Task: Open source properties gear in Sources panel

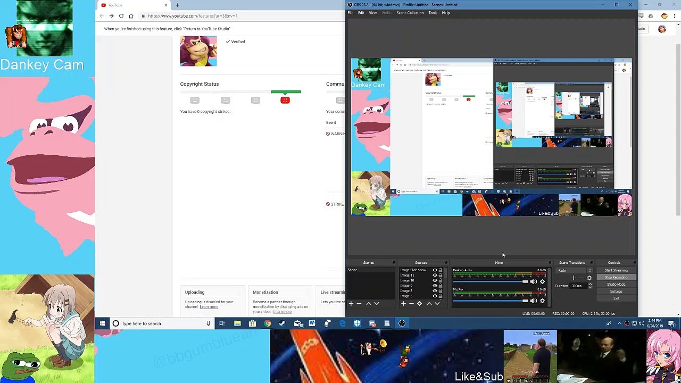Action: click(x=419, y=304)
